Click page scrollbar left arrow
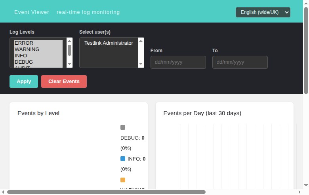 click(x=3, y=192)
